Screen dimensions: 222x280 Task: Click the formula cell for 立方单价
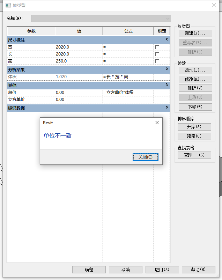(x=128, y=100)
